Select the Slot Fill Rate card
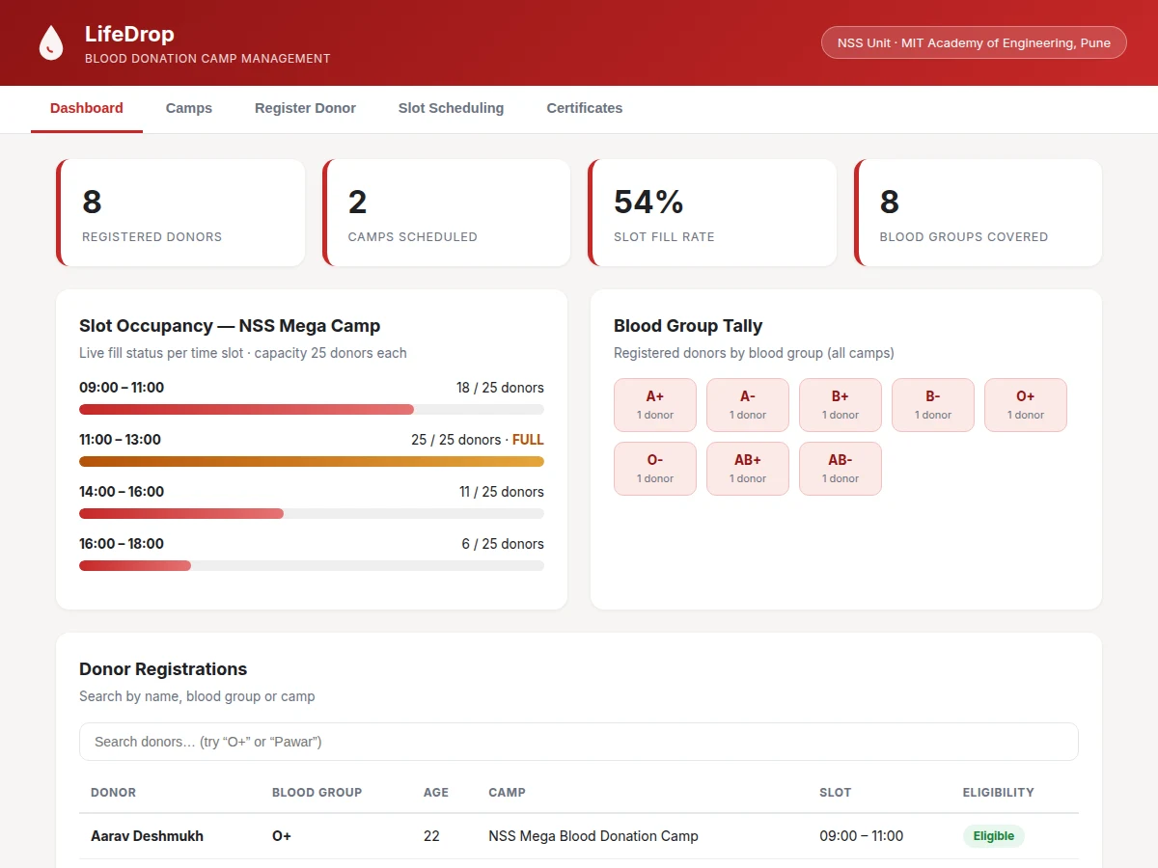 [x=712, y=212]
